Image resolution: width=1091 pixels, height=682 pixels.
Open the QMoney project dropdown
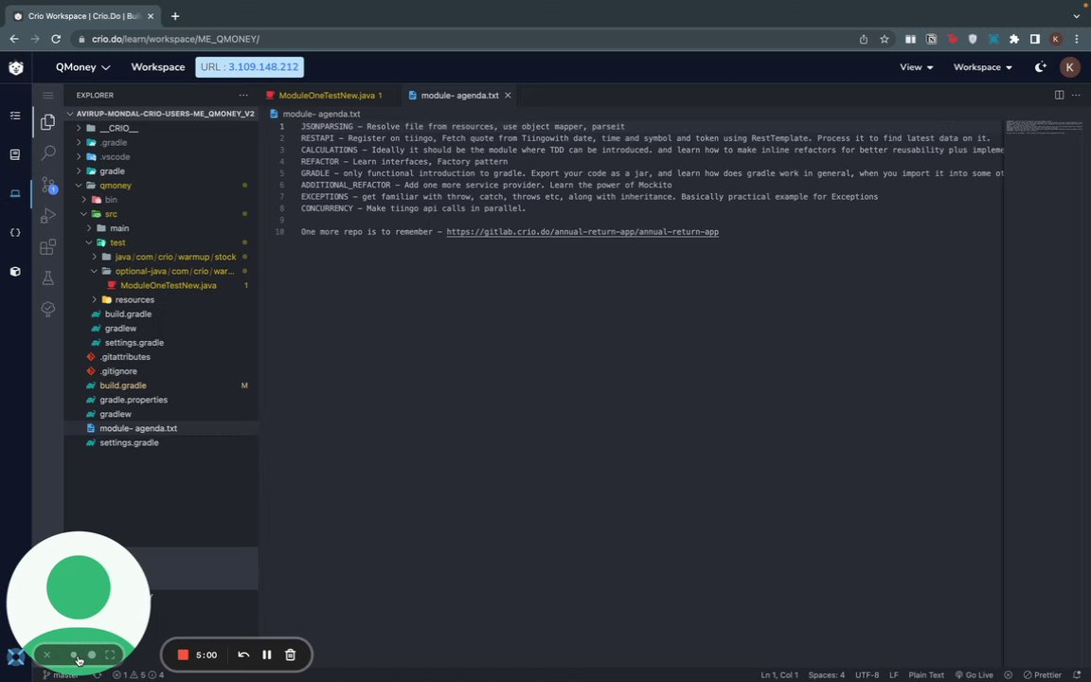(x=82, y=67)
